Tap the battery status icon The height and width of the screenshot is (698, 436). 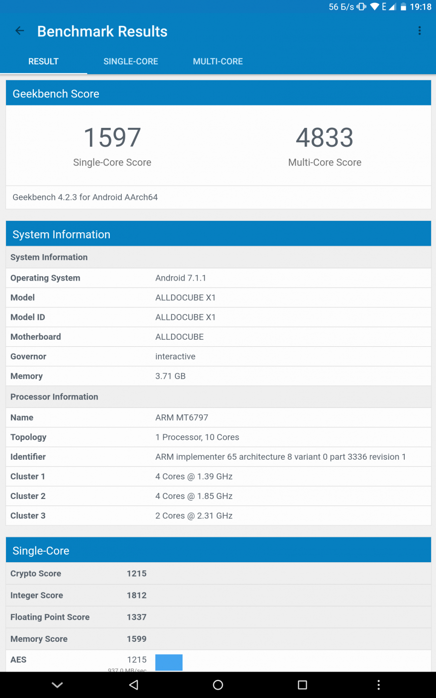click(403, 7)
